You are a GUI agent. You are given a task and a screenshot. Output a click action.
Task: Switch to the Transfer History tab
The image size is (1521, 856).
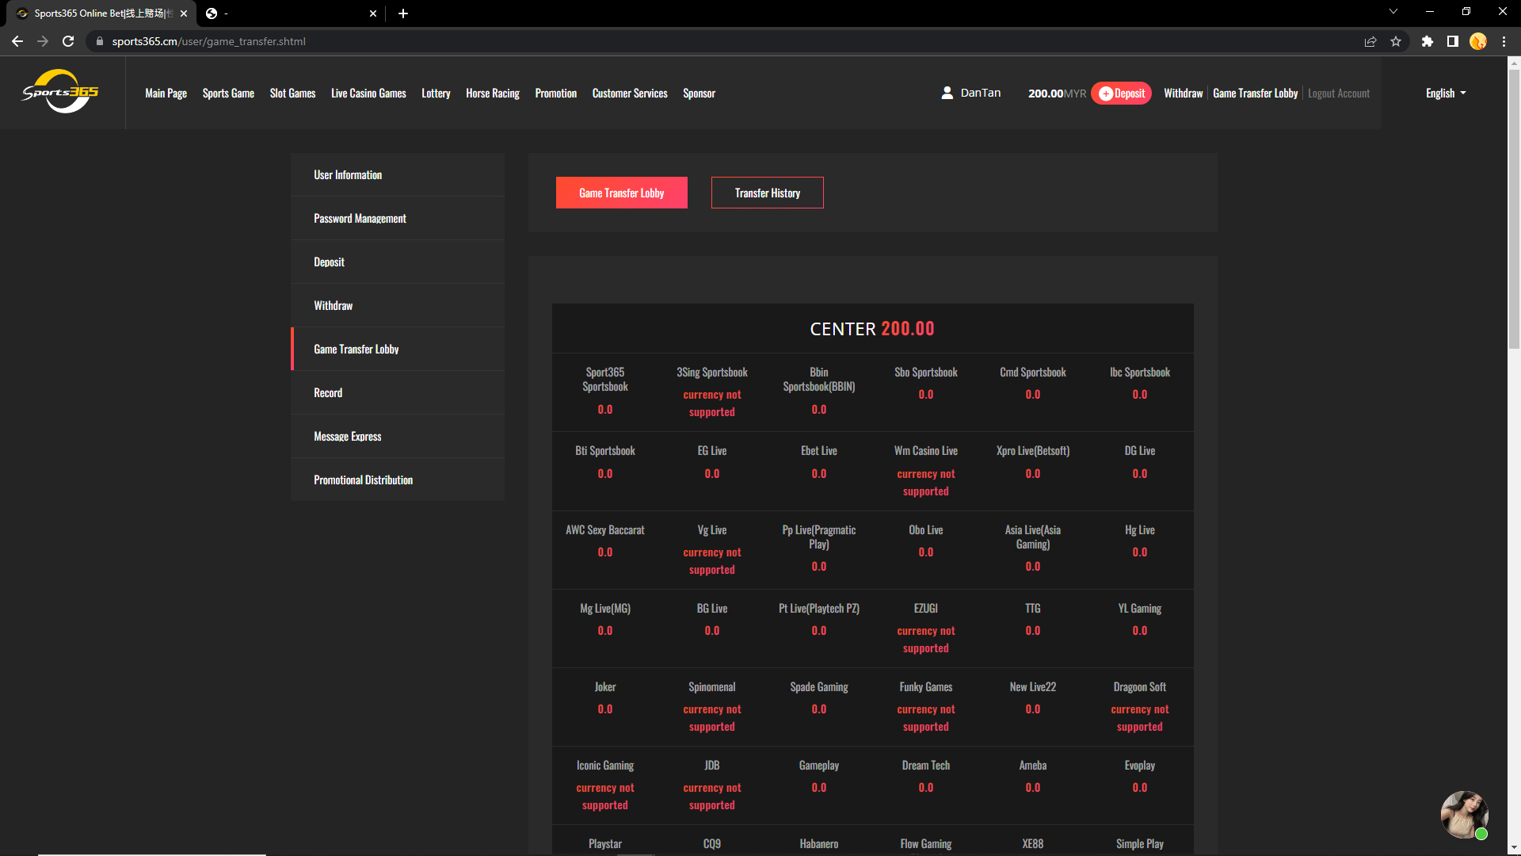pyautogui.click(x=768, y=193)
